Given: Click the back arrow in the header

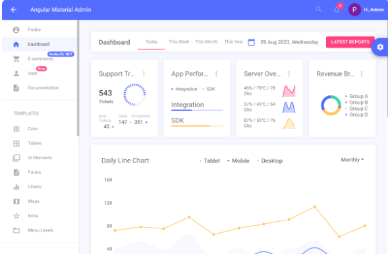Looking at the screenshot, I should 14,10.
